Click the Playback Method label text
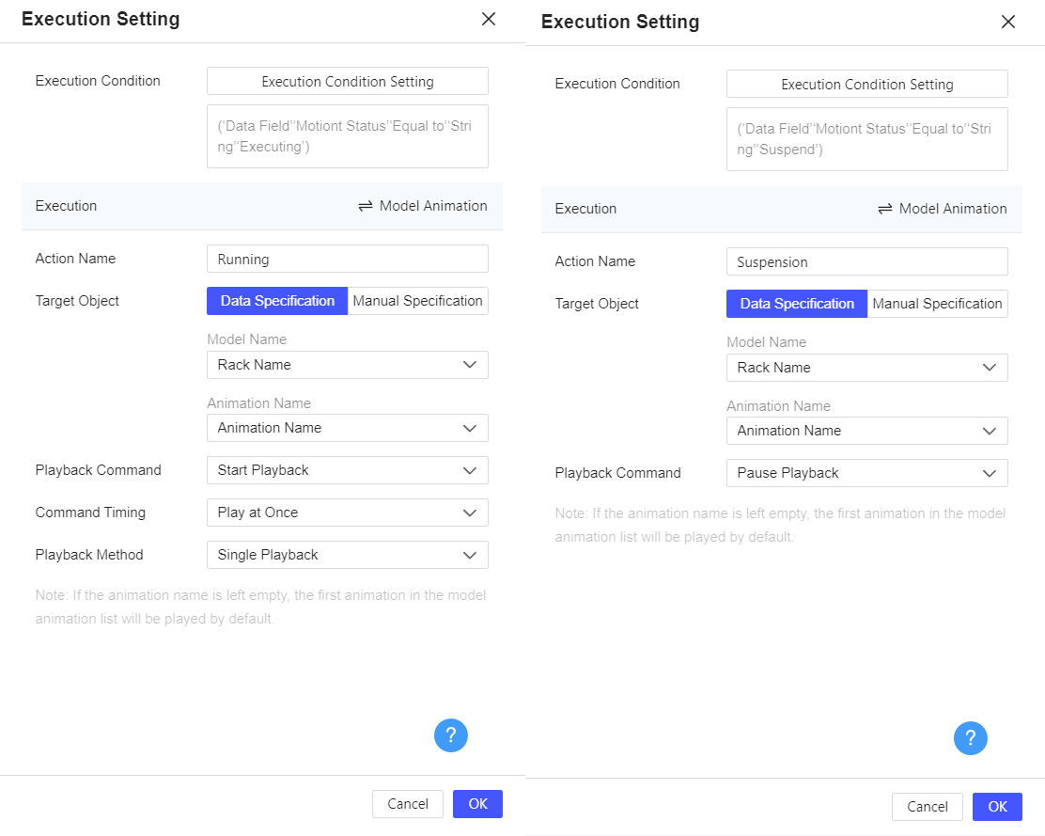Viewport: 1045px width, 836px height. click(x=89, y=555)
